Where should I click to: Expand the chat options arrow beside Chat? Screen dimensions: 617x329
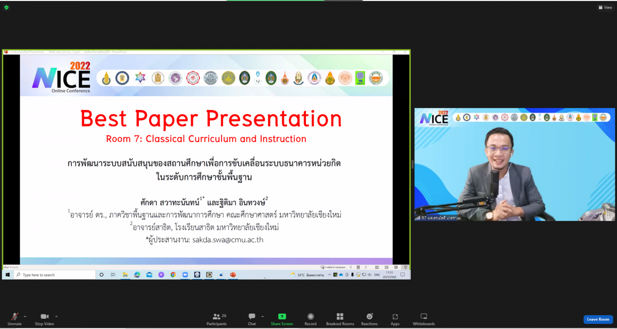[x=263, y=316]
